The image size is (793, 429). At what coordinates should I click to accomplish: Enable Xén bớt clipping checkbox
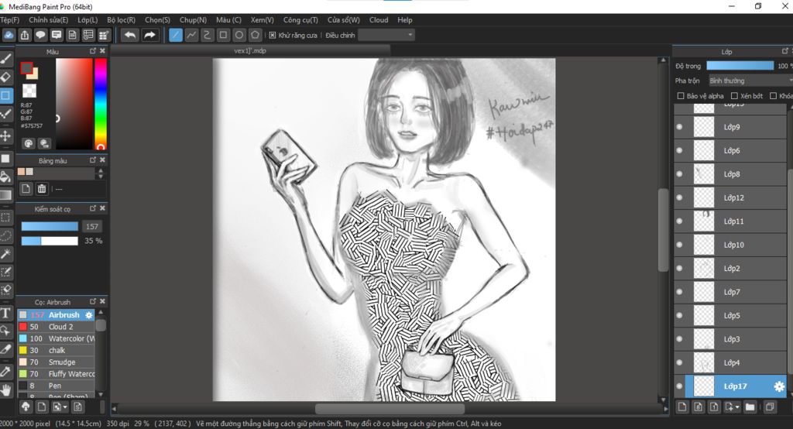pos(734,95)
